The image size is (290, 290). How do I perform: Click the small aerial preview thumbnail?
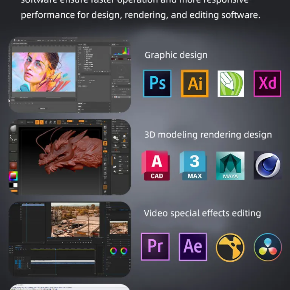pyautogui.click(x=119, y=227)
